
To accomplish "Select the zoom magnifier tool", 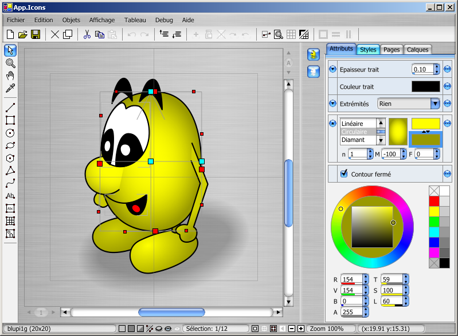I will [x=10, y=63].
